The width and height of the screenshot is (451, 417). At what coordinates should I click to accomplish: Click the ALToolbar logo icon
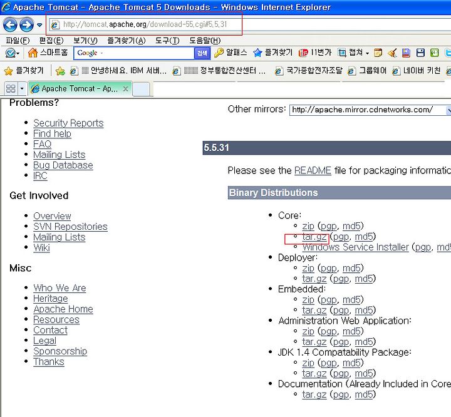(11, 53)
